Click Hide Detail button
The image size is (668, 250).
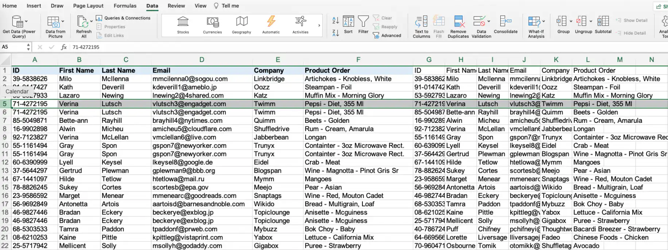[631, 33]
